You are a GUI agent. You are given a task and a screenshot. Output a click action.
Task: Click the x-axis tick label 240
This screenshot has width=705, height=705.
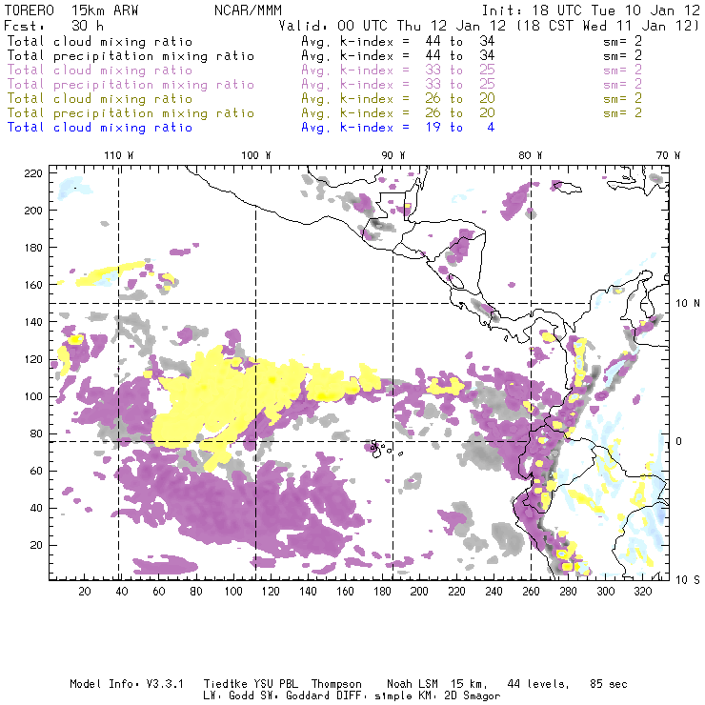(493, 592)
